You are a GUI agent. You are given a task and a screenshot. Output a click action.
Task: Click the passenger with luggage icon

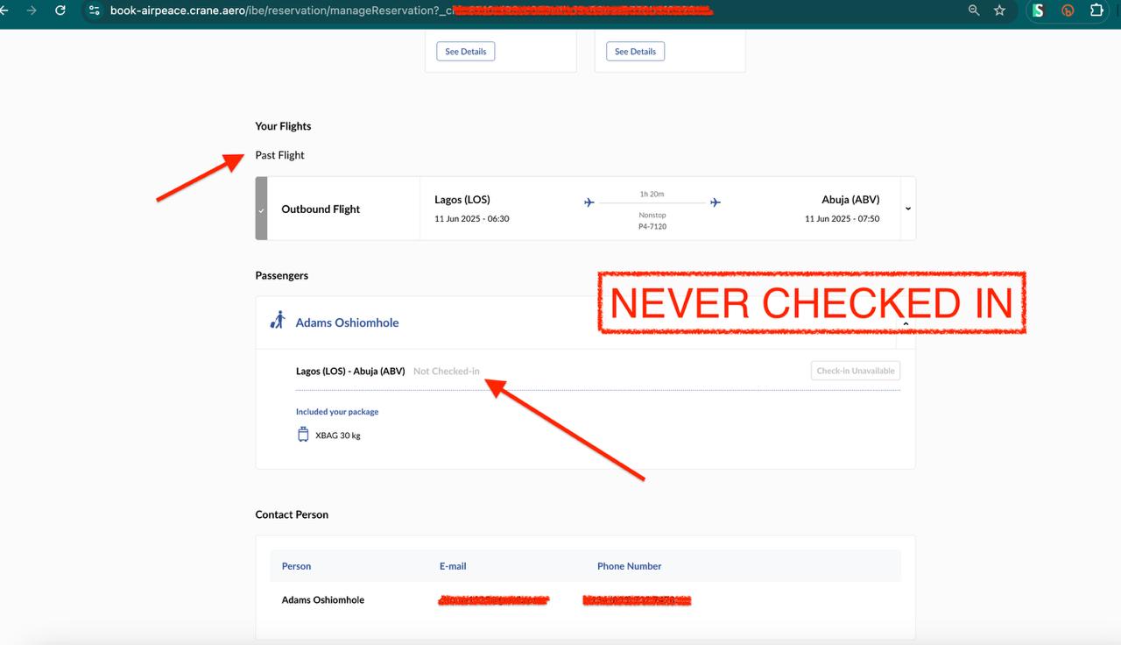(278, 321)
